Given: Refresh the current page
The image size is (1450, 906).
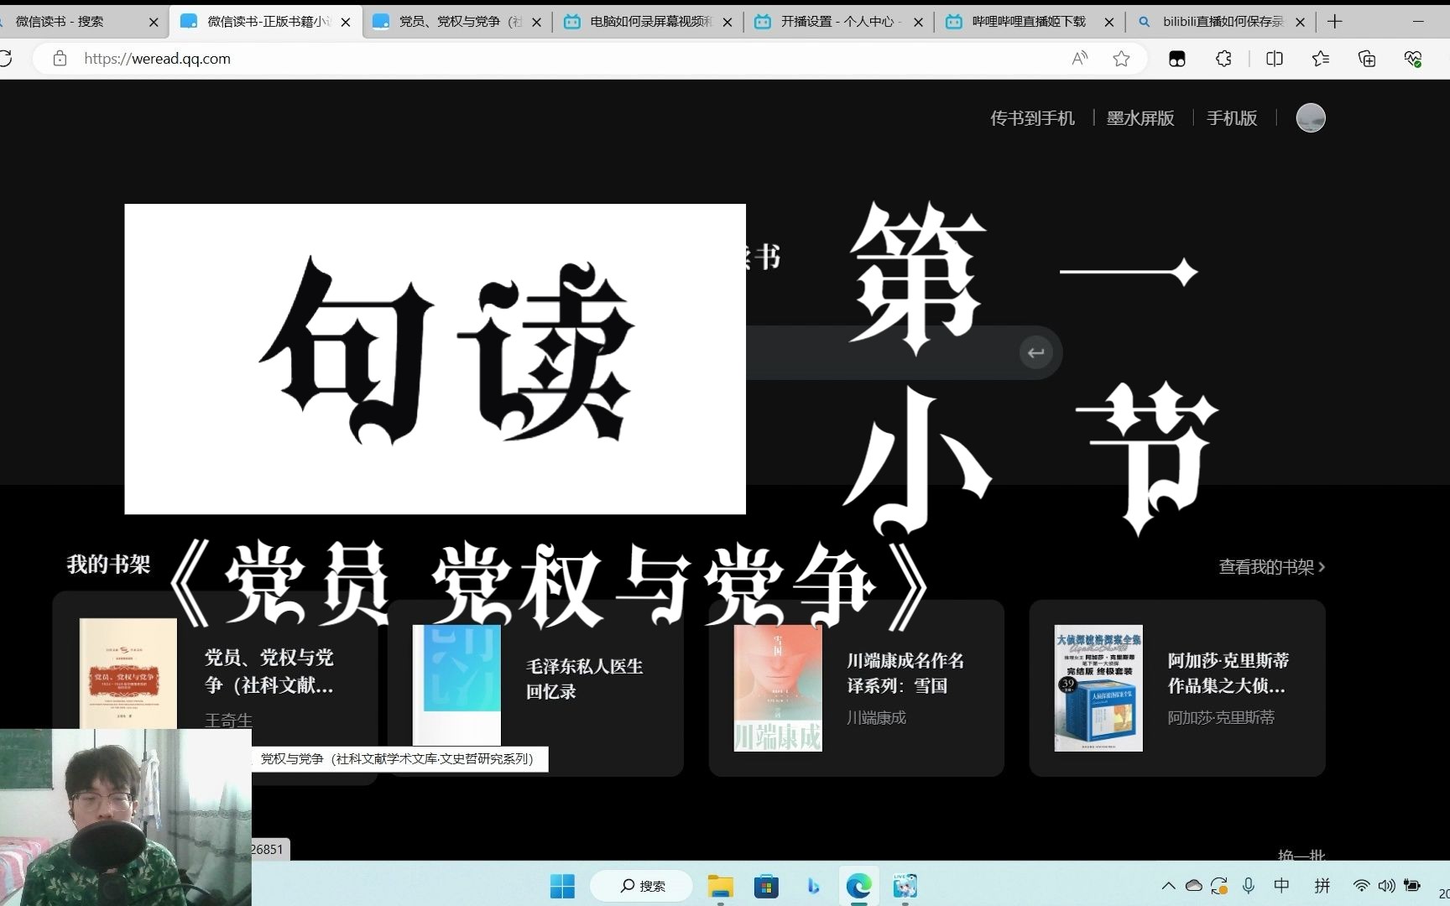Looking at the screenshot, I should [x=5, y=59].
